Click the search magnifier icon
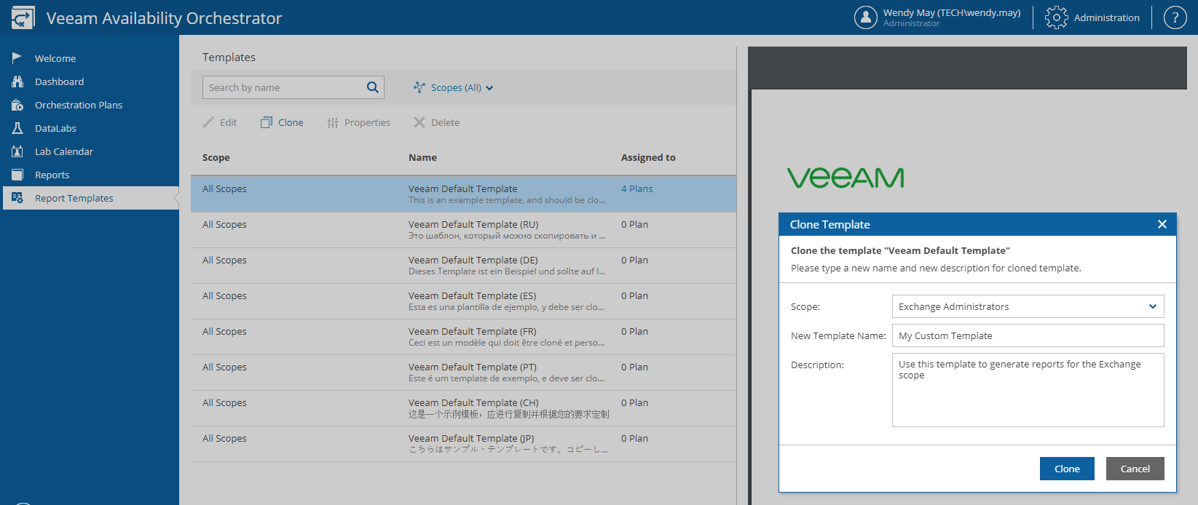Image resolution: width=1198 pixels, height=505 pixels. [373, 87]
